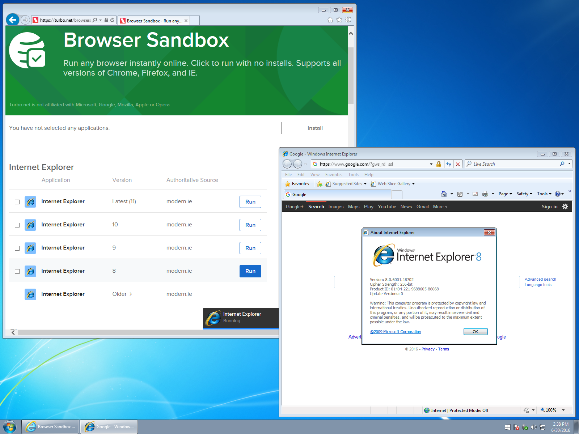Expand the Older Internet Explorer versions
Viewport: 579px width, 434px height.
[x=122, y=294]
